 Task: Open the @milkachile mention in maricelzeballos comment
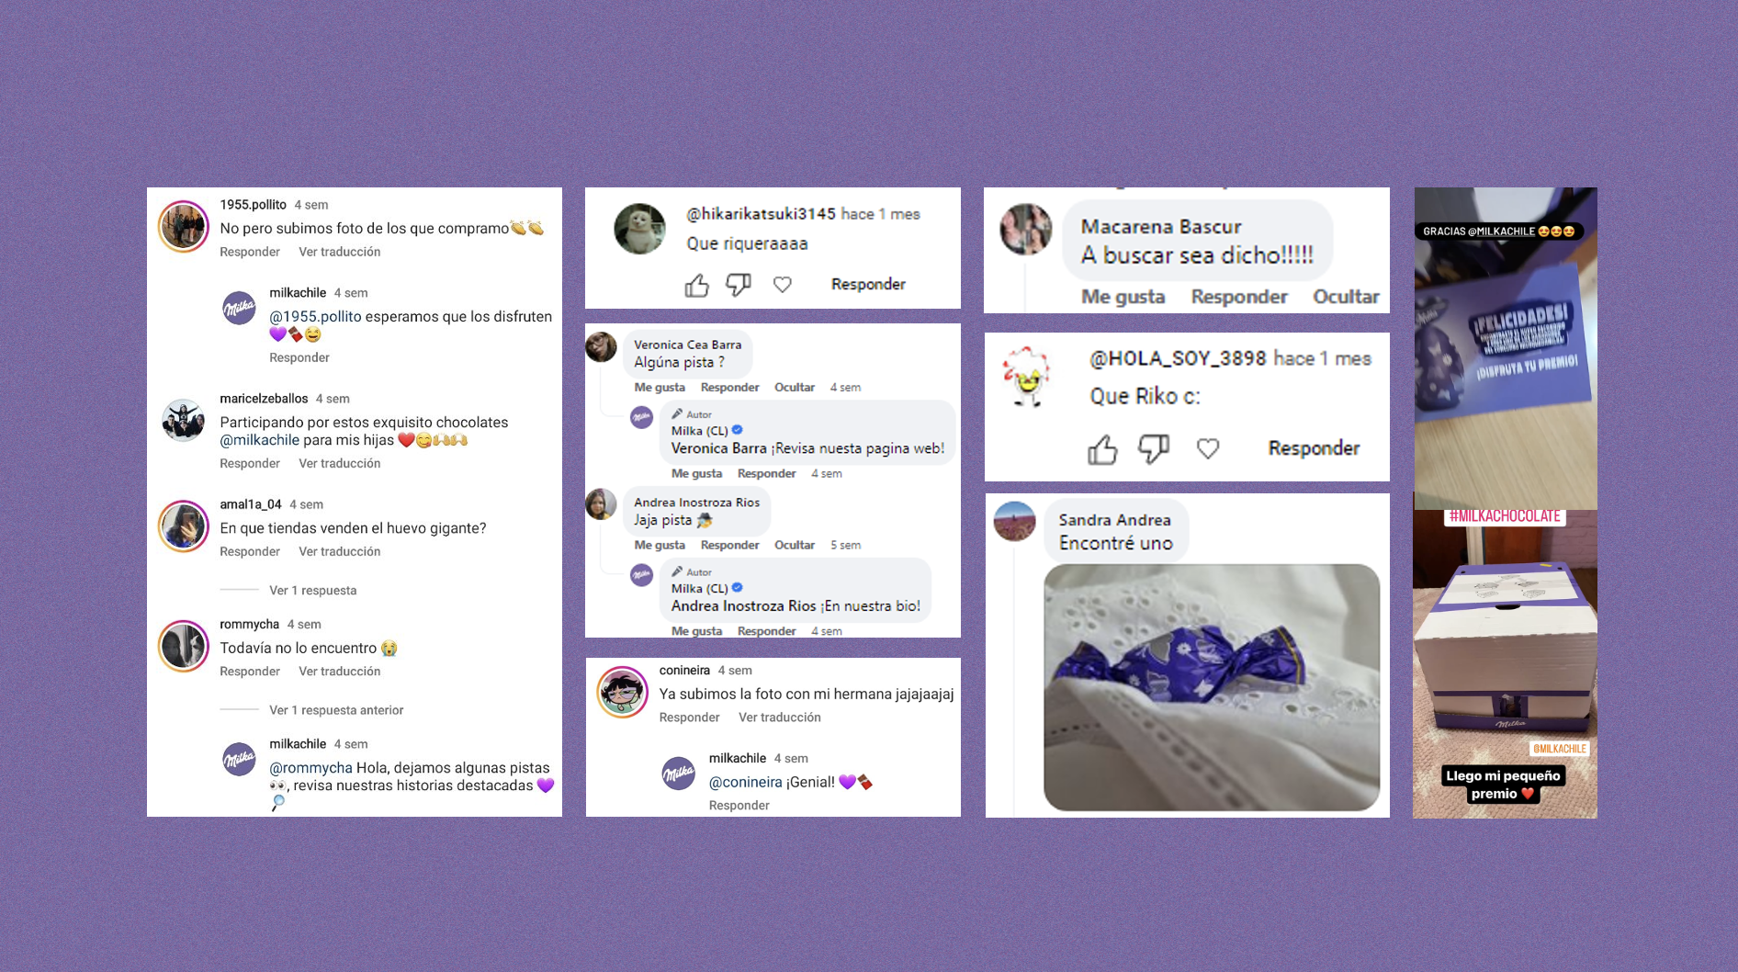pyautogui.click(x=259, y=440)
